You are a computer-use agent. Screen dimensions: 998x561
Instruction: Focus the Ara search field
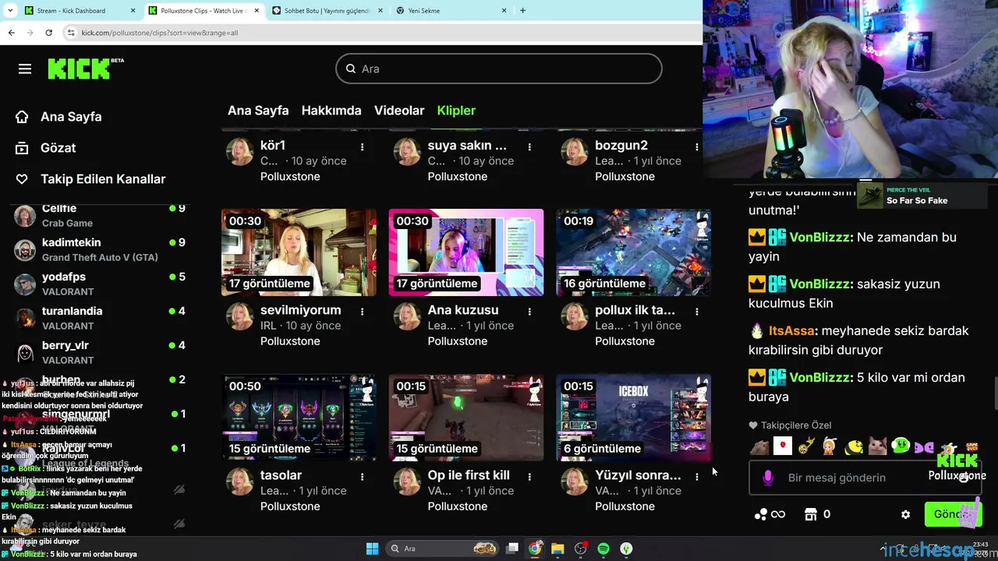(499, 69)
